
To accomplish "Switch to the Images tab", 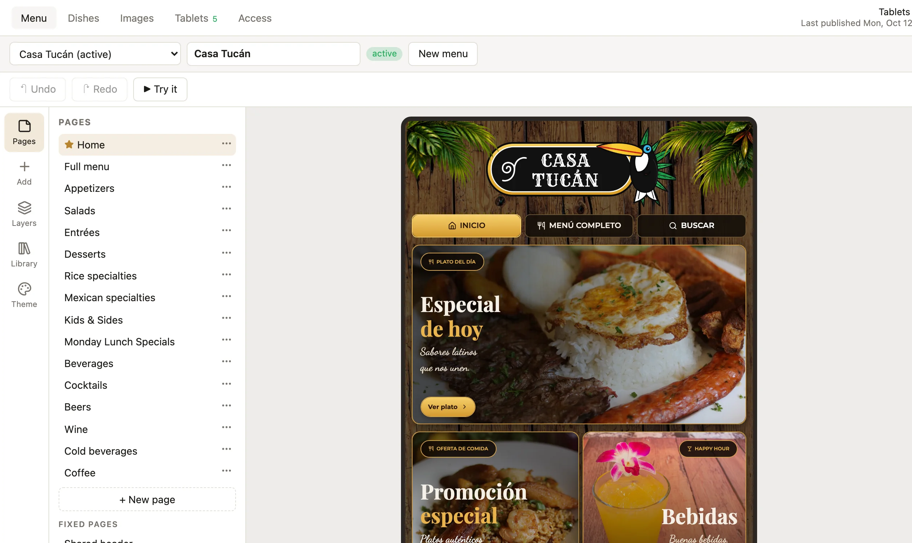I will (x=137, y=18).
